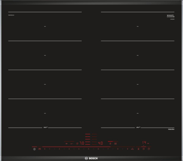Tap the Bosch logo on the front edge

[91, 158]
